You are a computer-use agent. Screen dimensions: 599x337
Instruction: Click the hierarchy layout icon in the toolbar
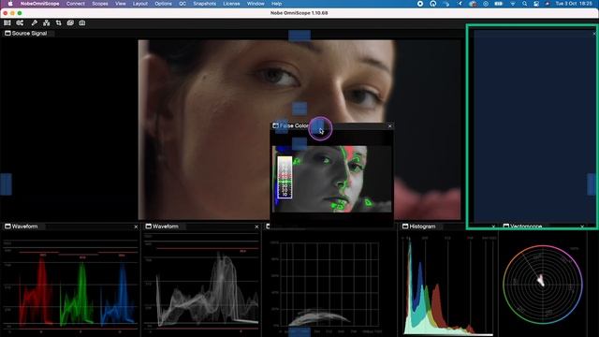point(46,22)
